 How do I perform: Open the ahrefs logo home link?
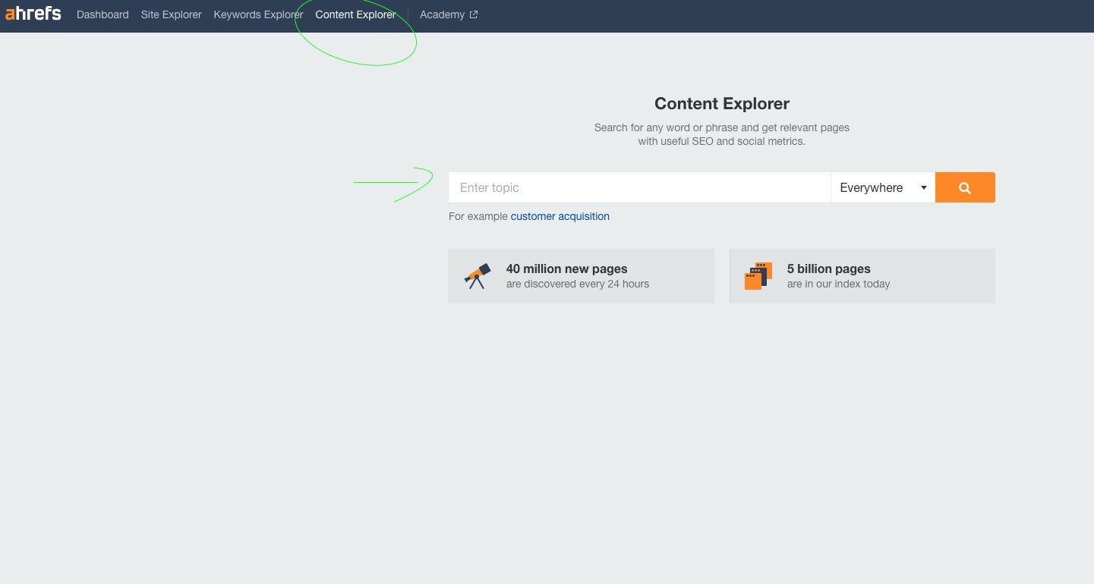pyautogui.click(x=33, y=14)
